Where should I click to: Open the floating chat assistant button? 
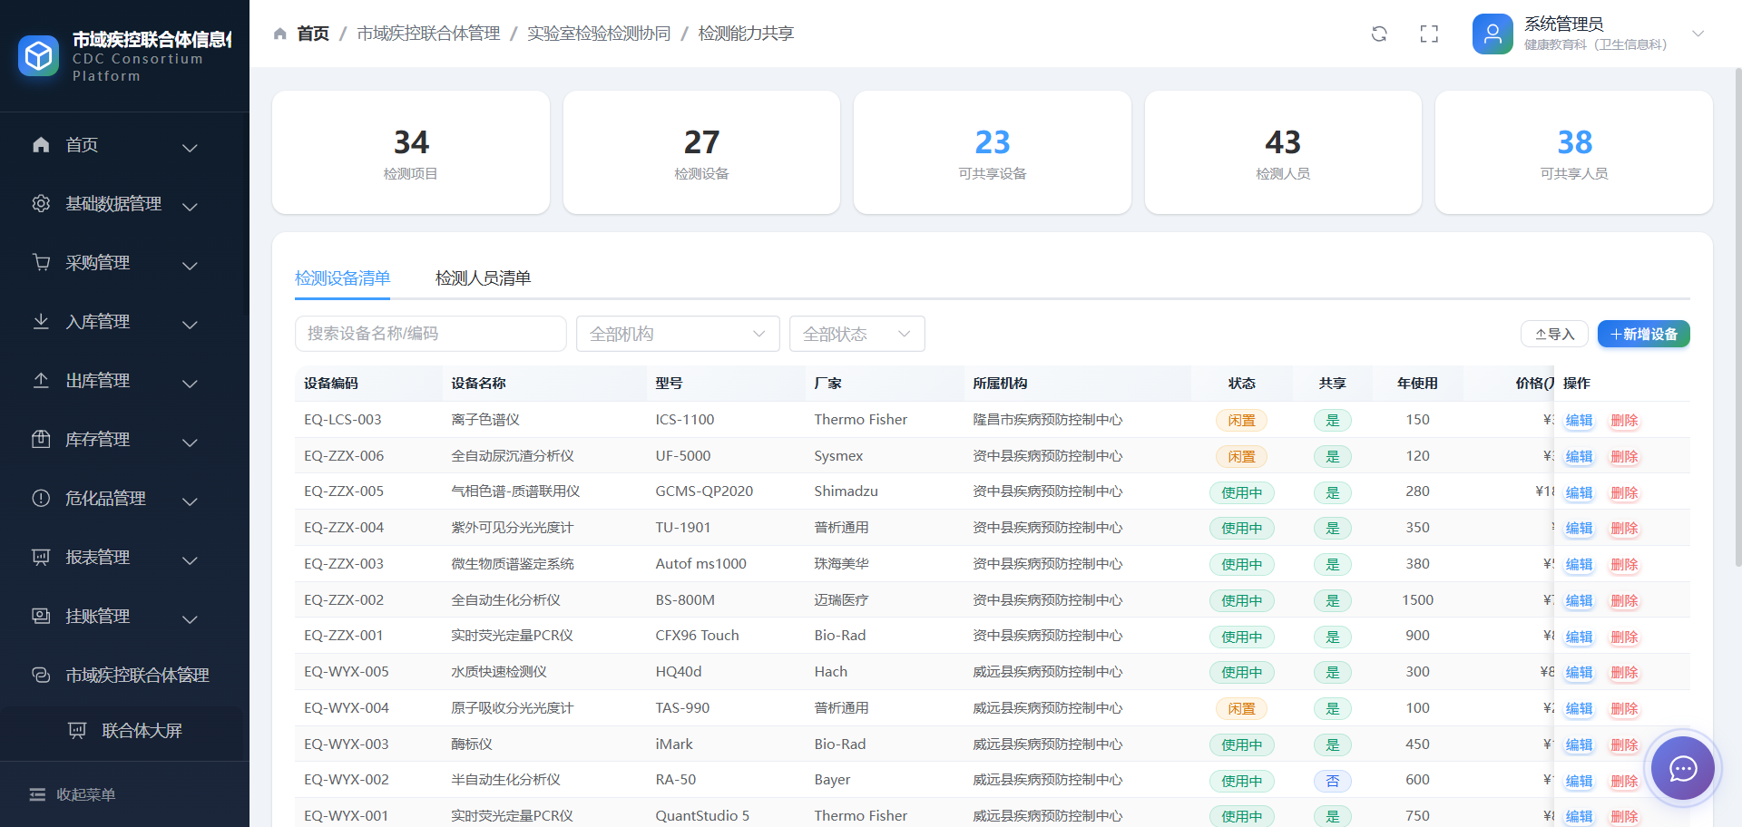[x=1683, y=769]
